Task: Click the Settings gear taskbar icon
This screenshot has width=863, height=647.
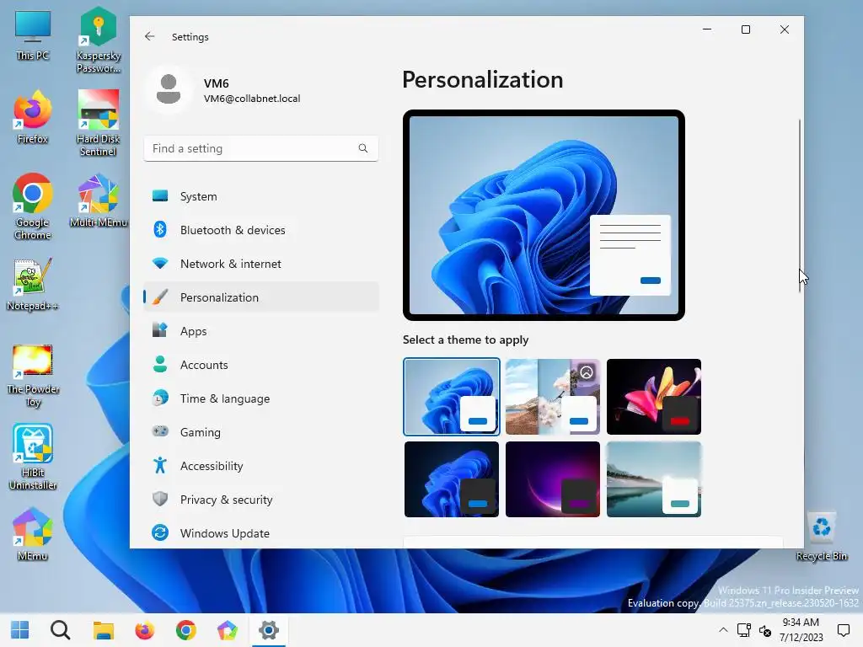Action: (x=269, y=630)
